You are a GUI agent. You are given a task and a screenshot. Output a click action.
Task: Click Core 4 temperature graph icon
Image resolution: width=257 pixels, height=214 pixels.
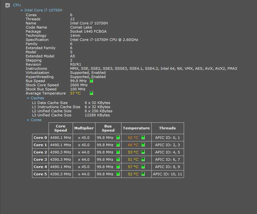tap(143, 166)
